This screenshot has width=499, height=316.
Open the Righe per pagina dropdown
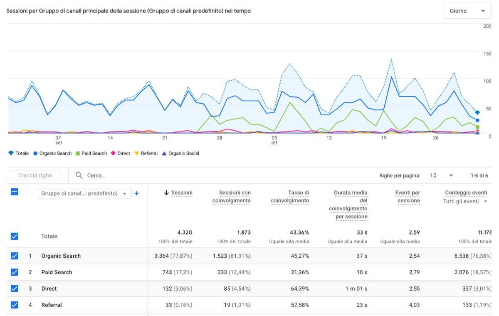[442, 176]
